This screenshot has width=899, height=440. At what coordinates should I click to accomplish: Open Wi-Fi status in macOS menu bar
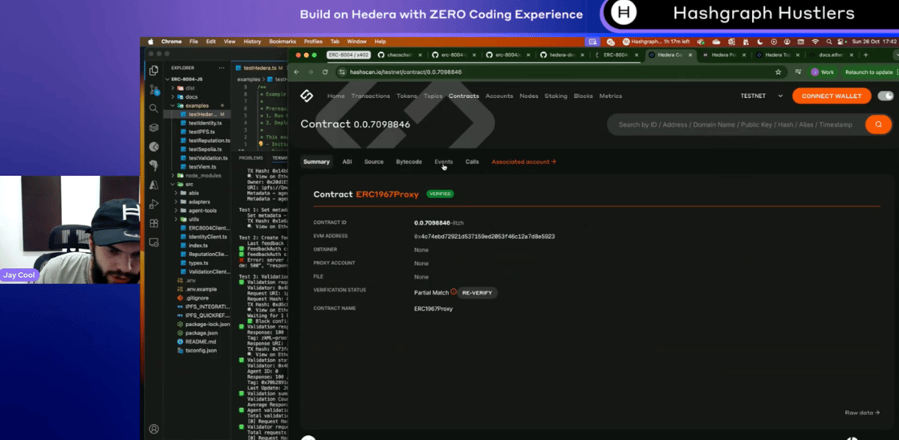tap(816, 42)
